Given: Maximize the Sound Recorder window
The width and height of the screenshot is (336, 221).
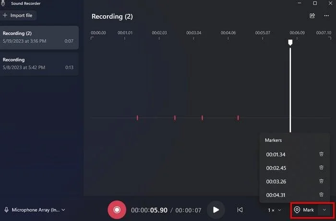Looking at the screenshot, I should (x=315, y=3).
